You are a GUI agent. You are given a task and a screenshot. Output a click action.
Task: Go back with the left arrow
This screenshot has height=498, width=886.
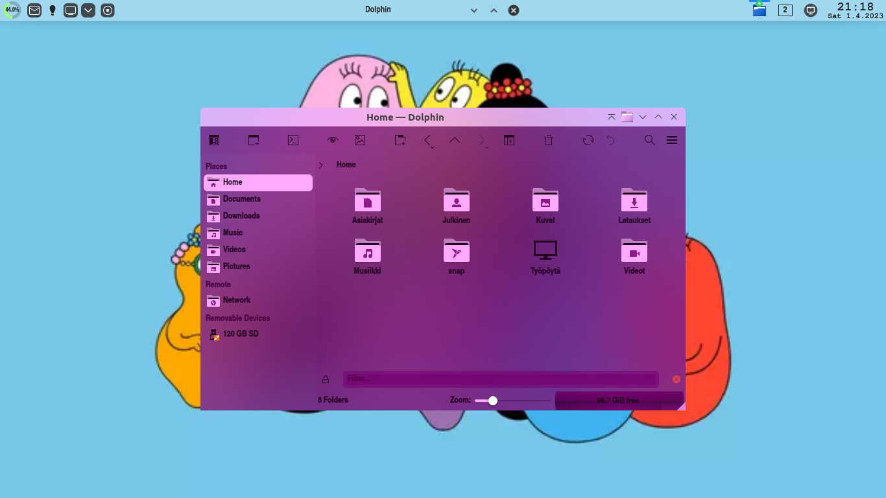pos(428,141)
